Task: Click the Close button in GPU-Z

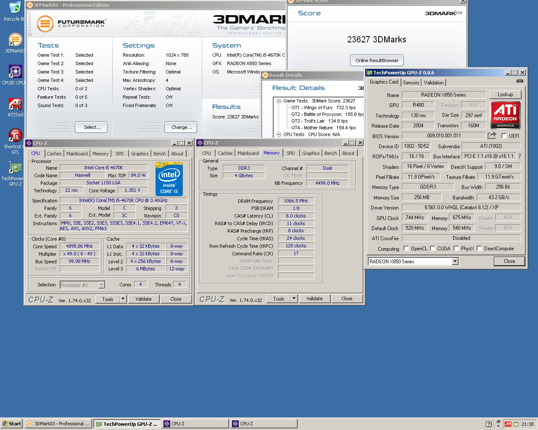Action: tap(509, 261)
